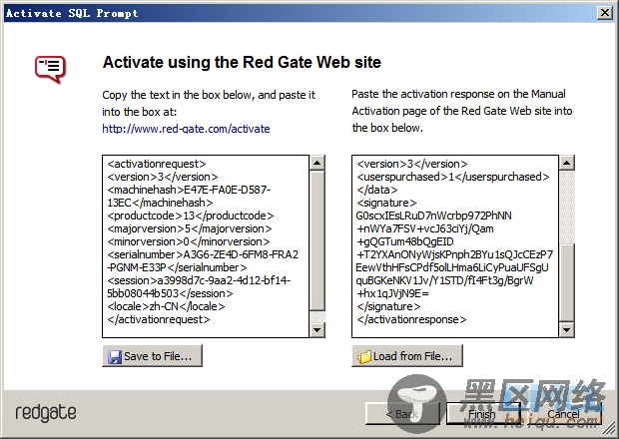Click the "Activate using the Red Gate Web site" heading
Image resolution: width=619 pixels, height=439 pixels.
tap(242, 62)
